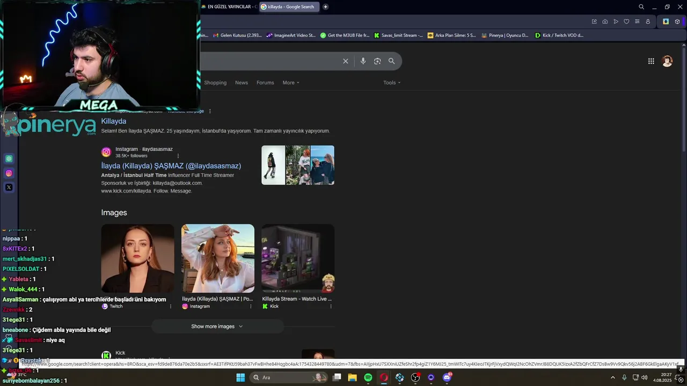Screen dimensions: 687x386
Task: Switch to the Shopping tab
Action: tap(215, 83)
